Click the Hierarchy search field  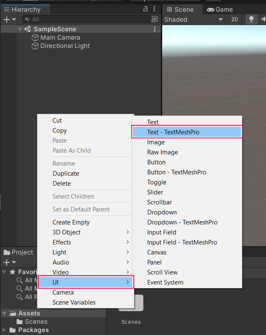(86, 20)
